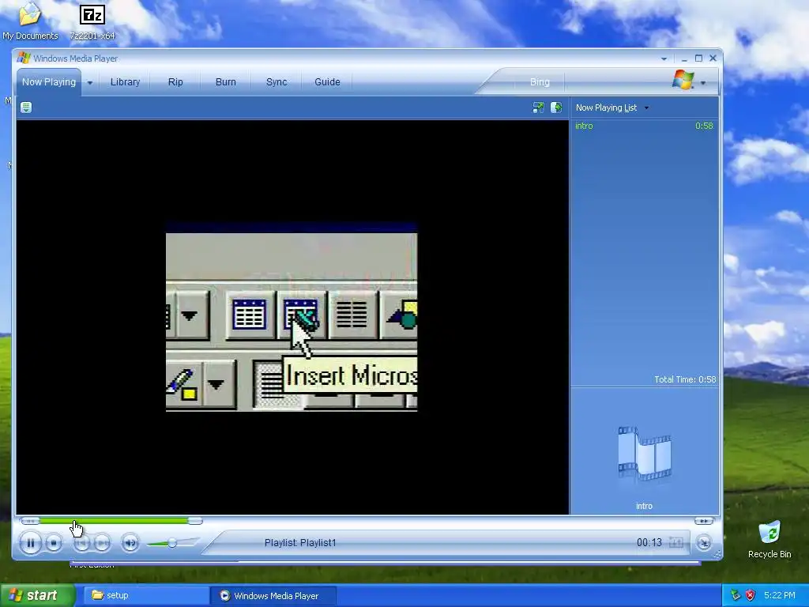Click the Bing button
This screenshot has height=607, width=809.
coord(540,82)
